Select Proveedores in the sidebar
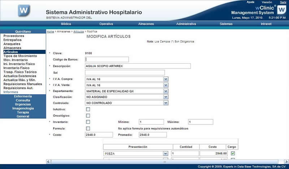This screenshot has height=169, width=289. (x=14, y=36)
